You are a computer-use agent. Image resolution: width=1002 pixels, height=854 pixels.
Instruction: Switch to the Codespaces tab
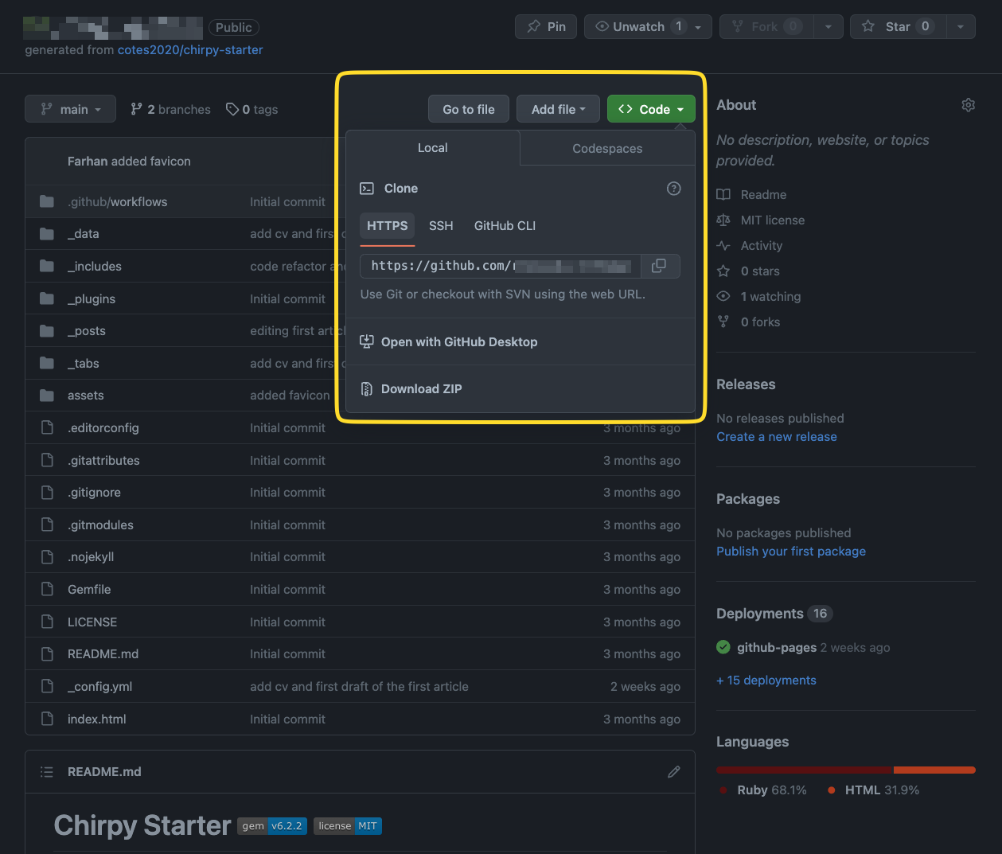(607, 149)
